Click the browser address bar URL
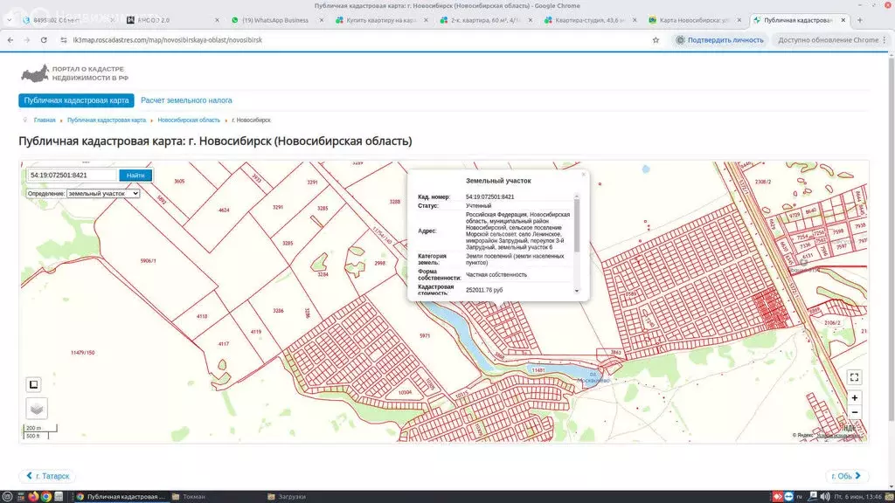The image size is (895, 503). point(168,40)
